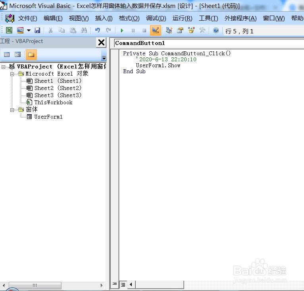Click project panel scroll left arrow

click(4, 285)
